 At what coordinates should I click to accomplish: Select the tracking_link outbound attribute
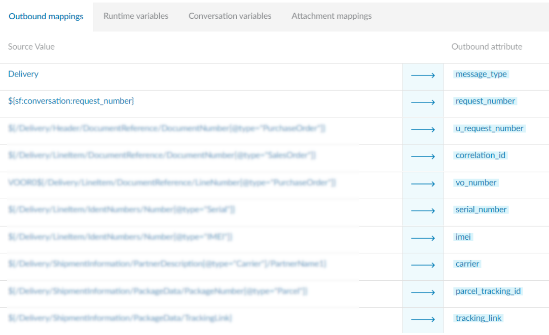[x=478, y=318]
